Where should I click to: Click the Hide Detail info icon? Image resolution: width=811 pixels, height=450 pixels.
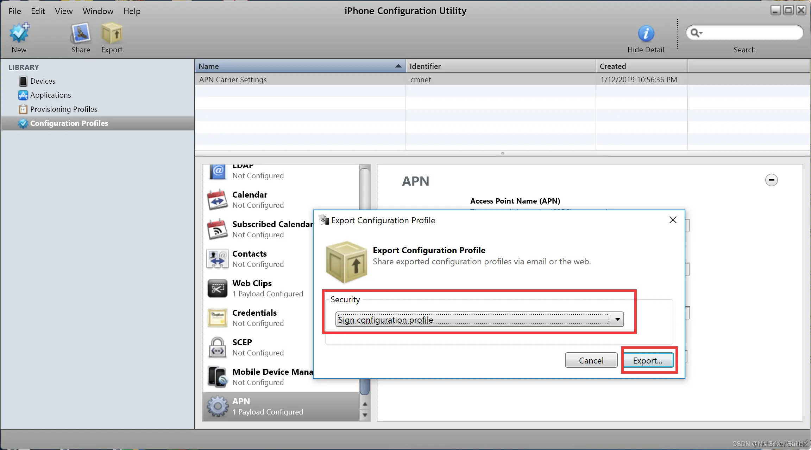pyautogui.click(x=646, y=34)
